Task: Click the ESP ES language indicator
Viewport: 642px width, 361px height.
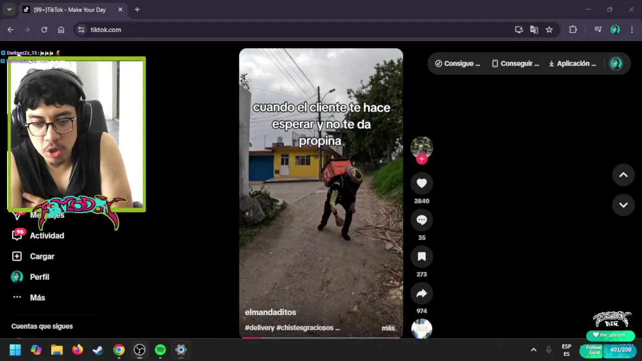Action: point(566,350)
